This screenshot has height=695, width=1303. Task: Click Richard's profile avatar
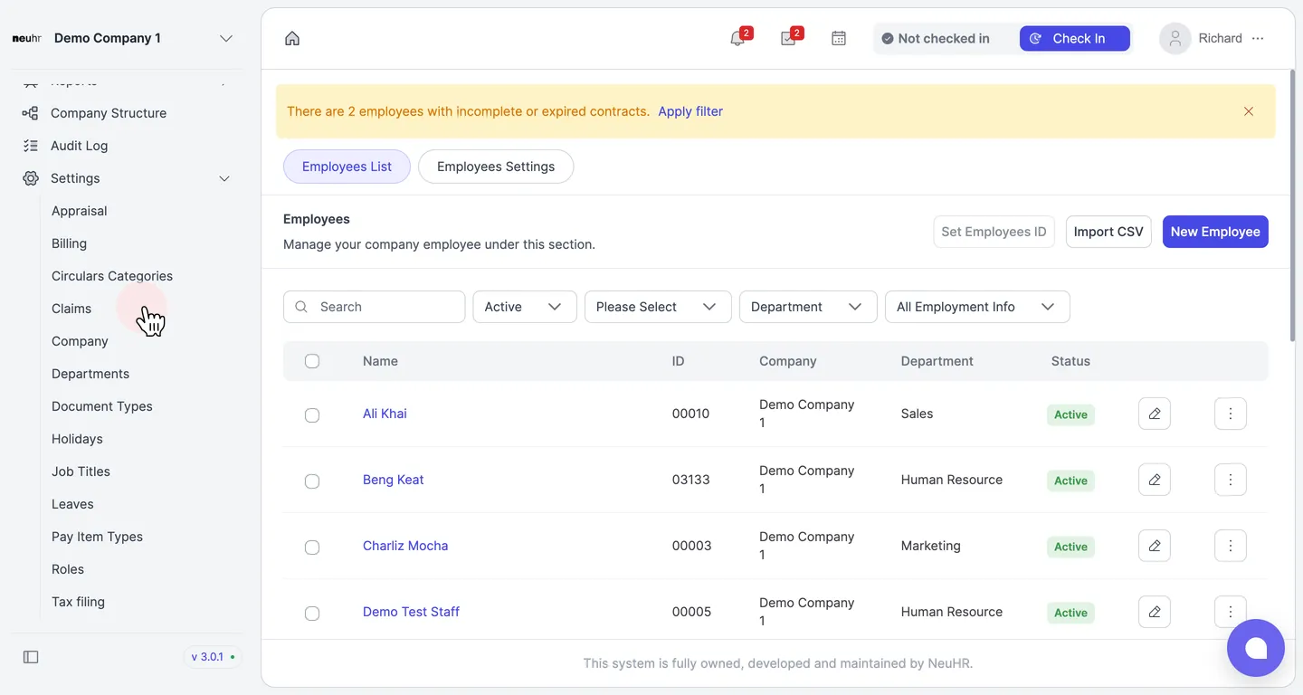tap(1175, 38)
